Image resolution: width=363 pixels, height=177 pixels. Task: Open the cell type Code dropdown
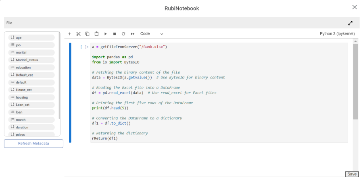point(152,34)
